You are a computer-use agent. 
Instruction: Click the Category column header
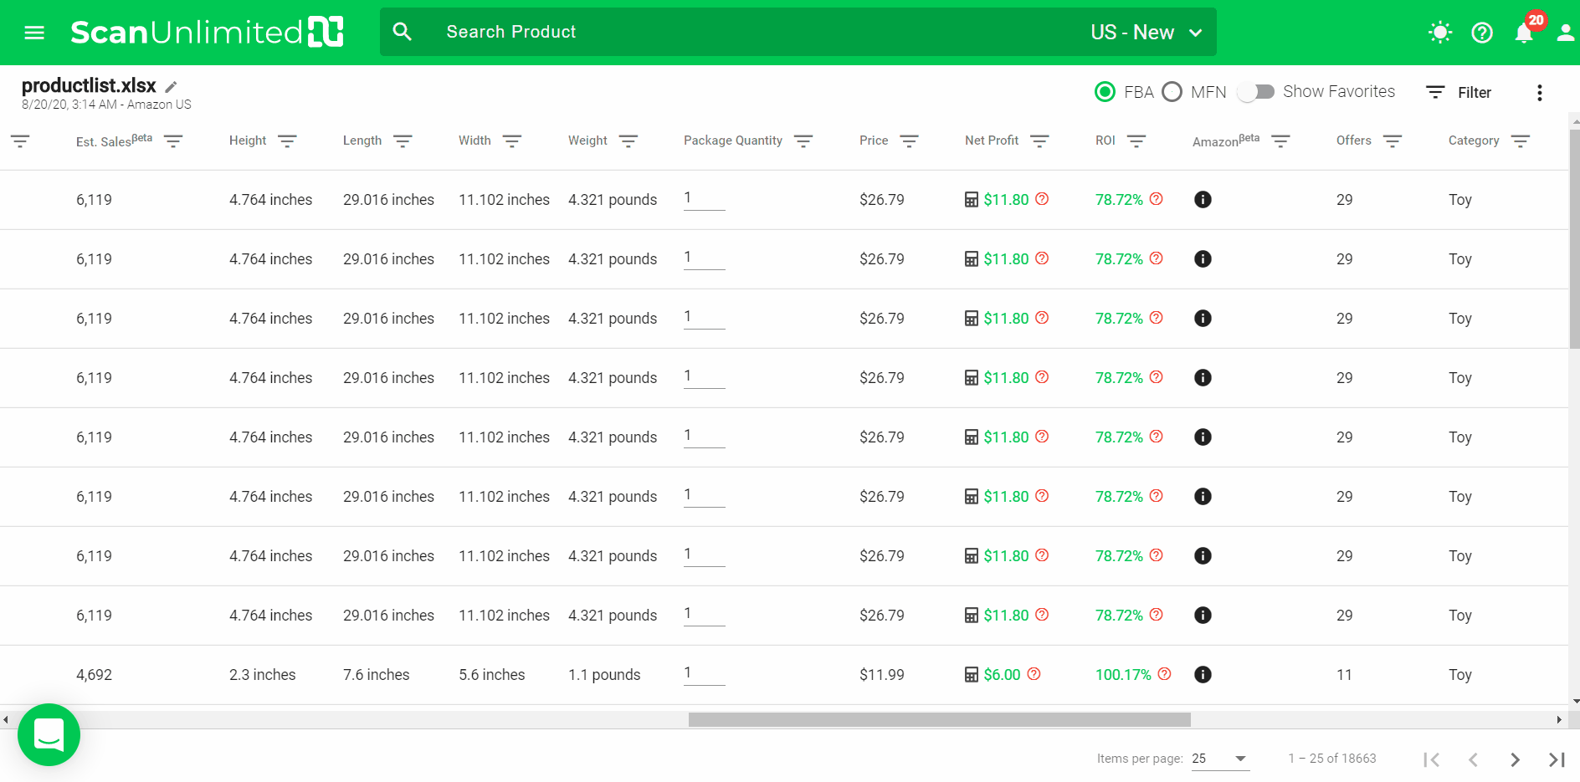pyautogui.click(x=1473, y=141)
